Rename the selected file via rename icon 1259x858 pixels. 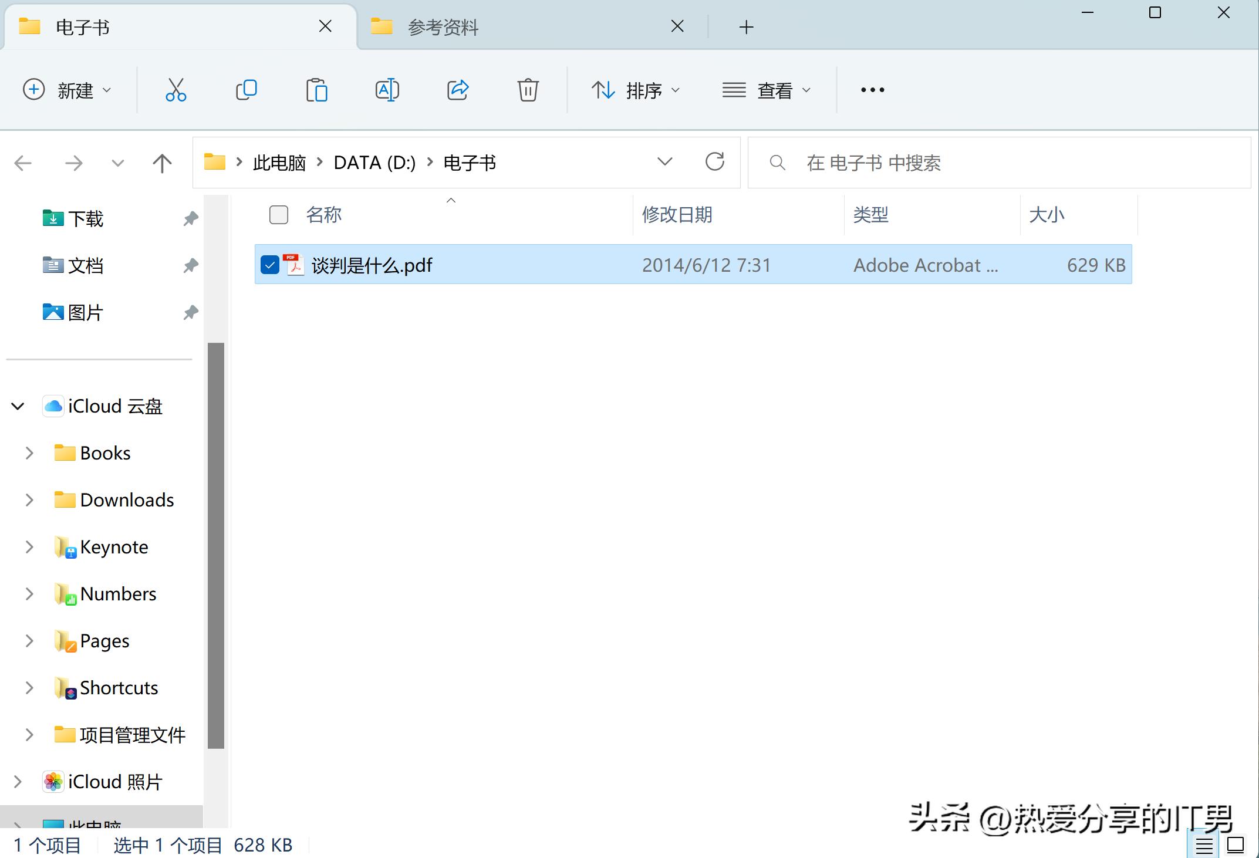coord(387,90)
